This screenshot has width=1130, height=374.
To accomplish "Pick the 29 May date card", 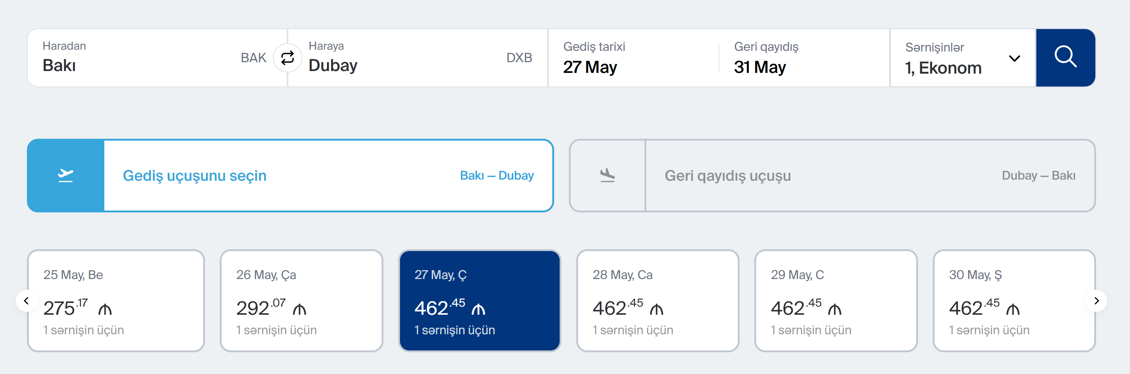I will pos(836,301).
